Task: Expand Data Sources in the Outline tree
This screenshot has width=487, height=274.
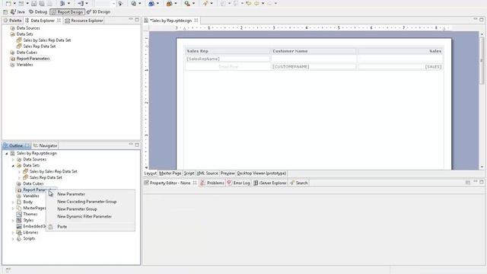Action: point(13,160)
